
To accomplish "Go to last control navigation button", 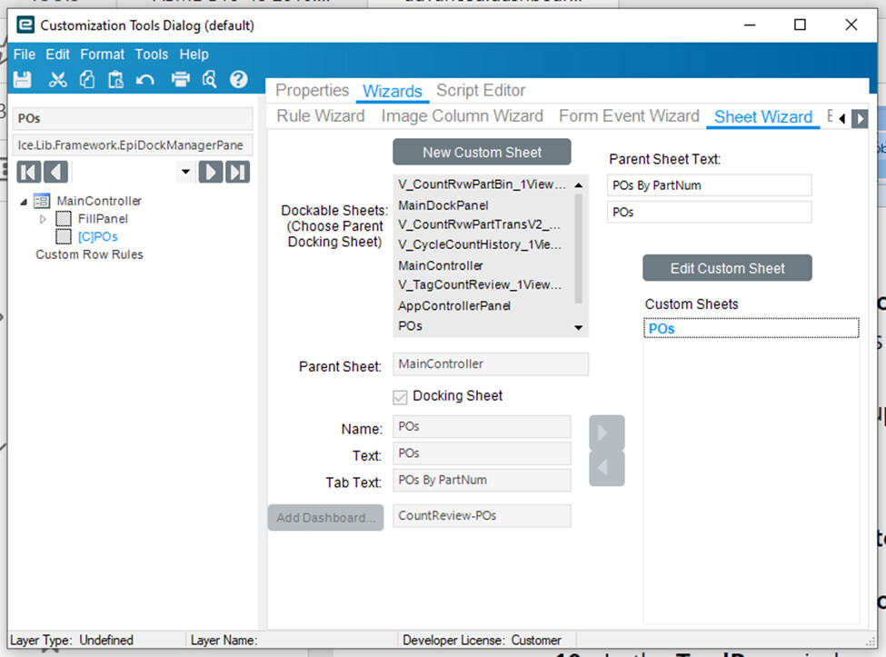I will pyautogui.click(x=237, y=172).
